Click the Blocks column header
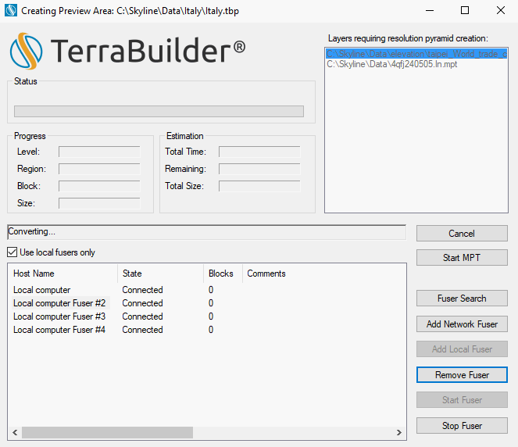Image resolution: width=518 pixels, height=447 pixels. (x=222, y=274)
